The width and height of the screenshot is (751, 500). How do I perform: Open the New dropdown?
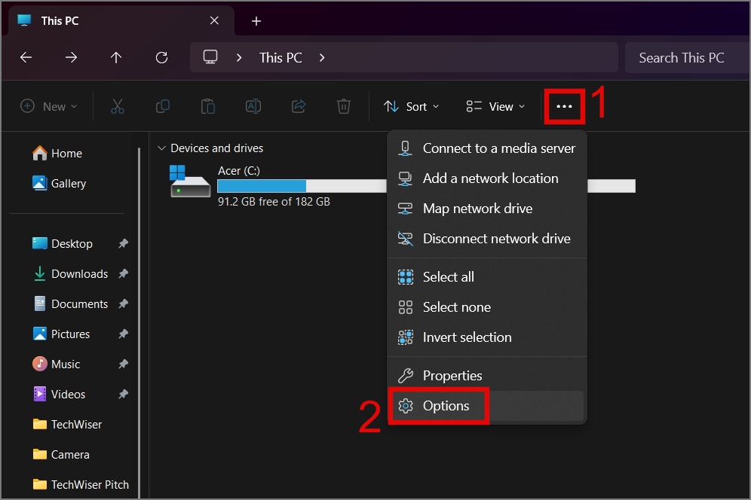pos(49,106)
